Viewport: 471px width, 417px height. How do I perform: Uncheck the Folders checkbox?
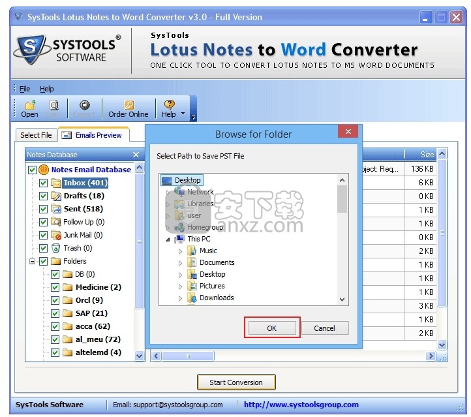(43, 261)
